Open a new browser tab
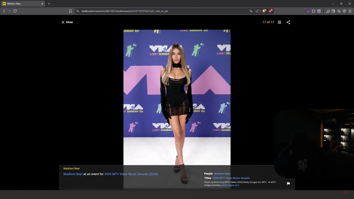Screen dimensions: 354x199 [x=49, y=4]
